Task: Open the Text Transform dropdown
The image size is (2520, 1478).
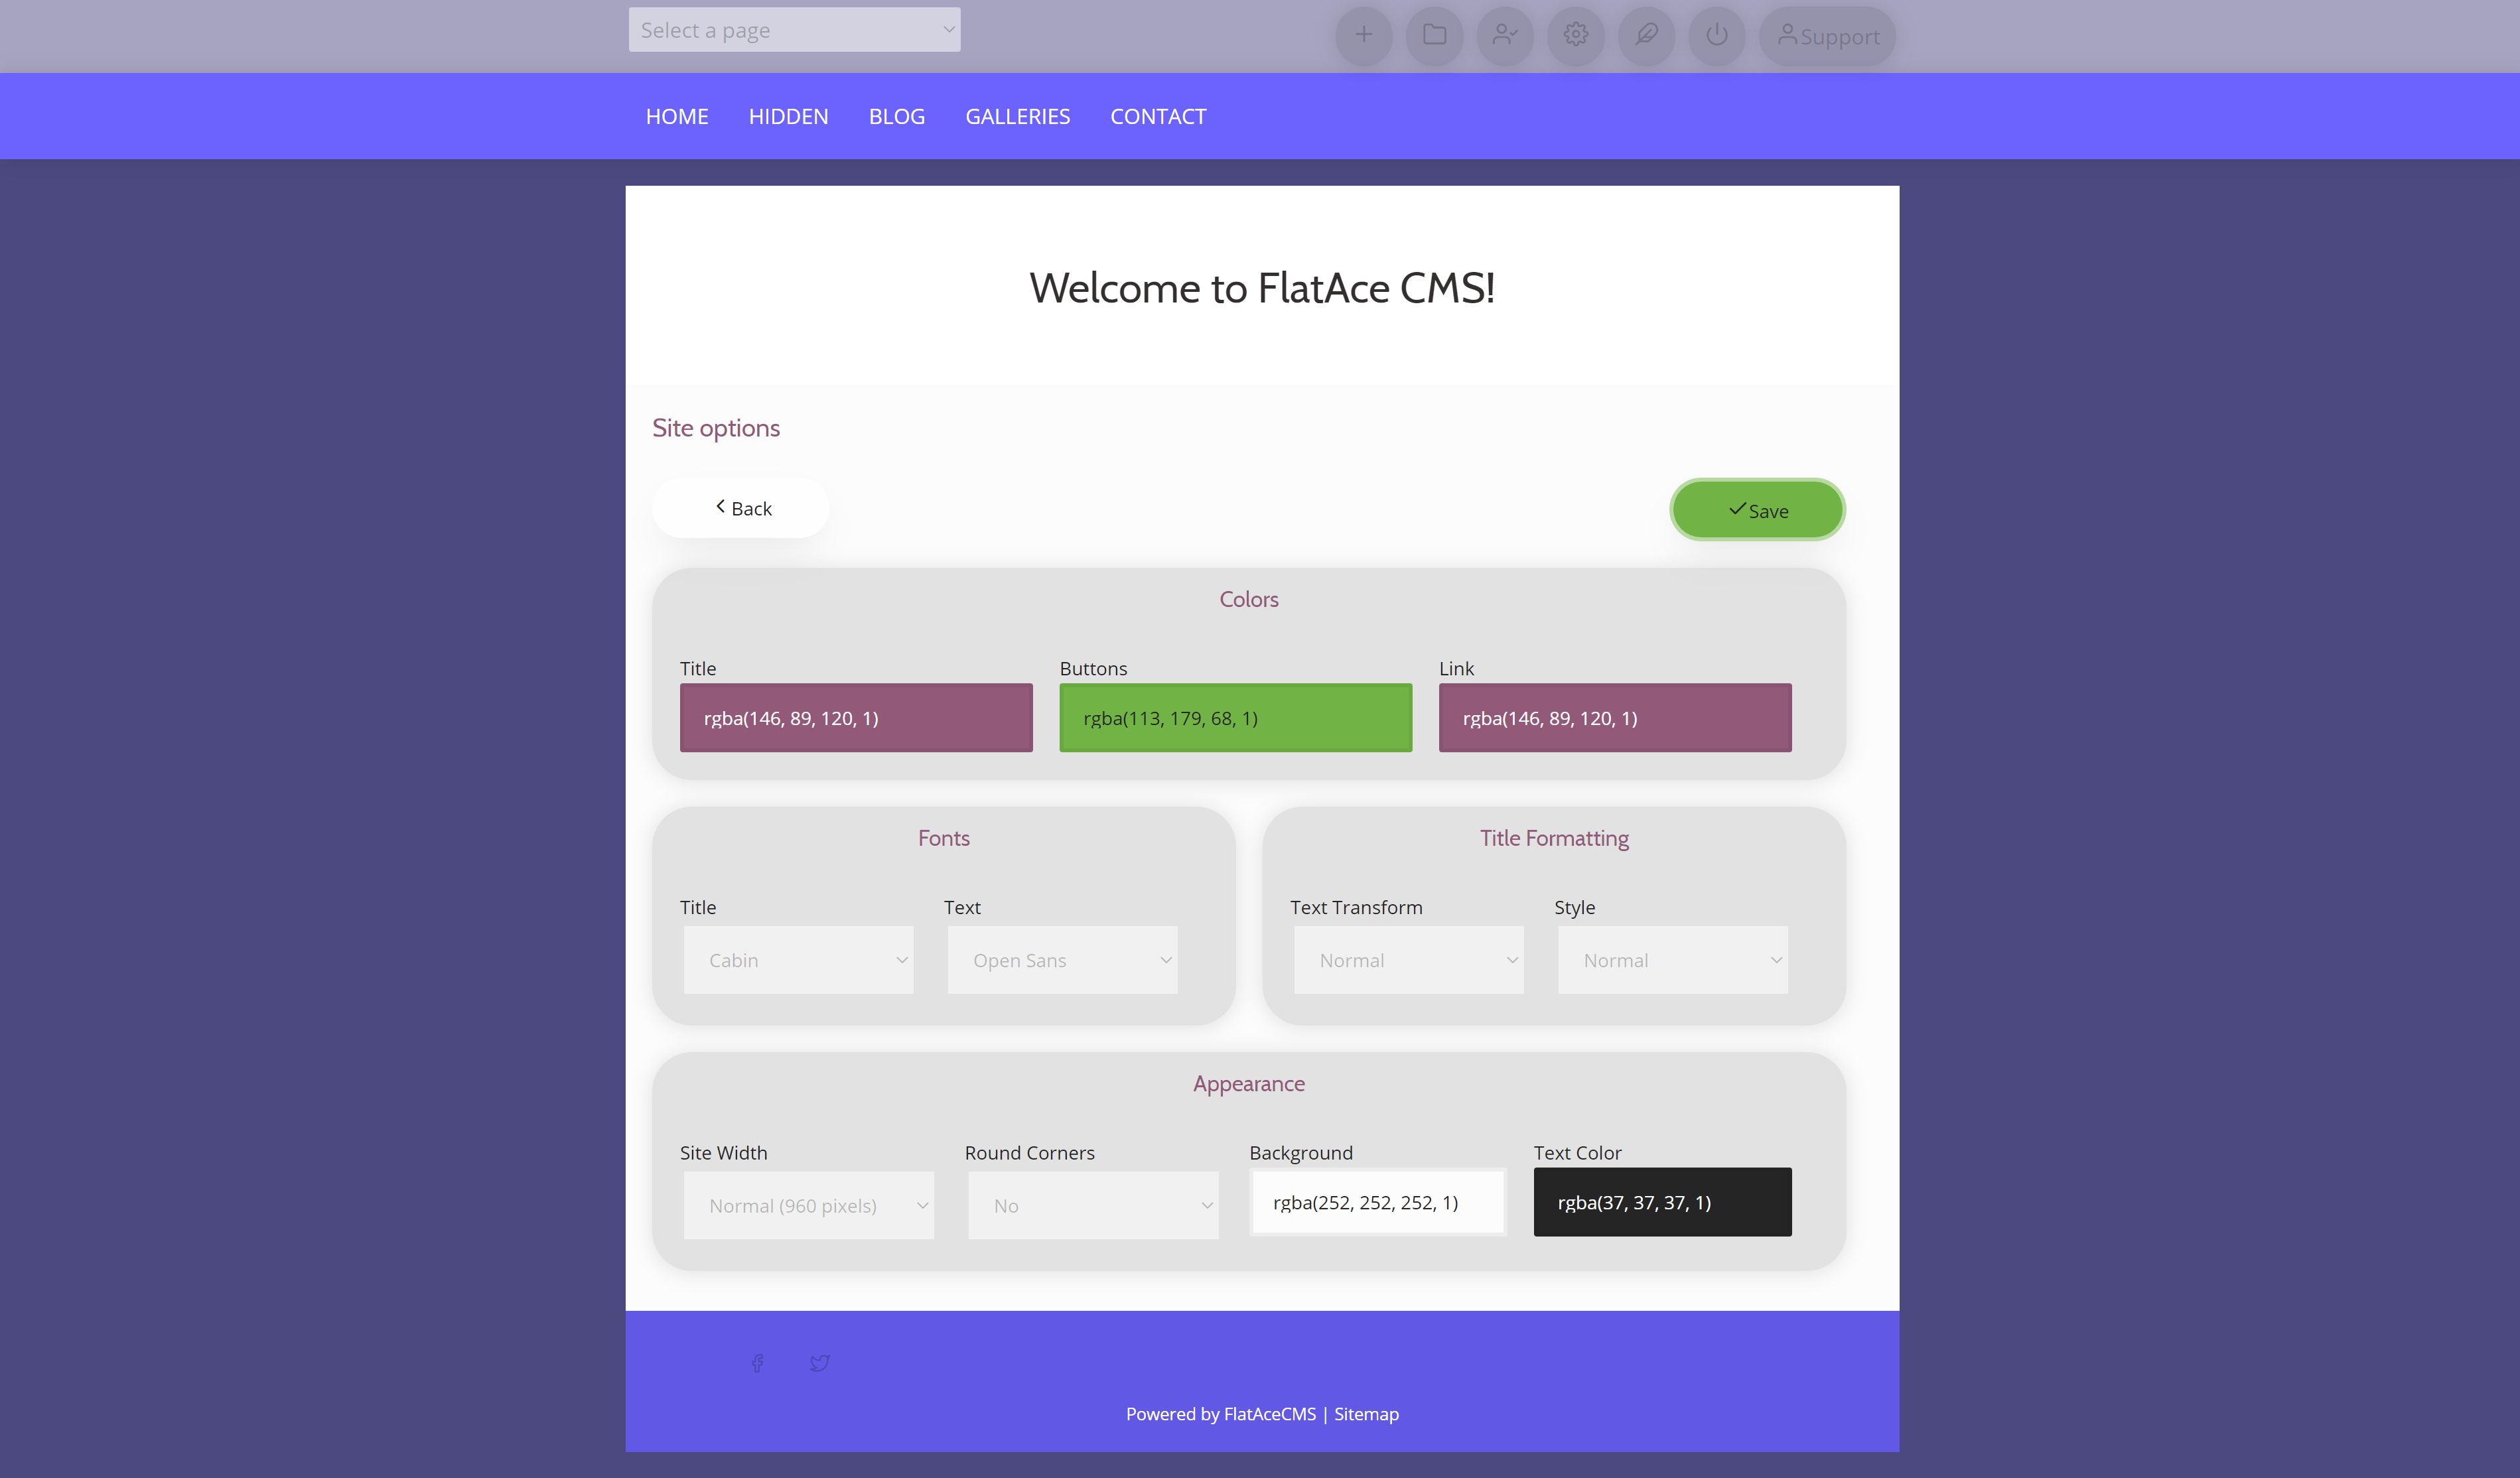Action: coord(1408,960)
